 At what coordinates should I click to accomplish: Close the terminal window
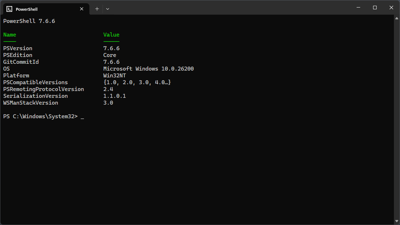pyautogui.click(x=391, y=8)
